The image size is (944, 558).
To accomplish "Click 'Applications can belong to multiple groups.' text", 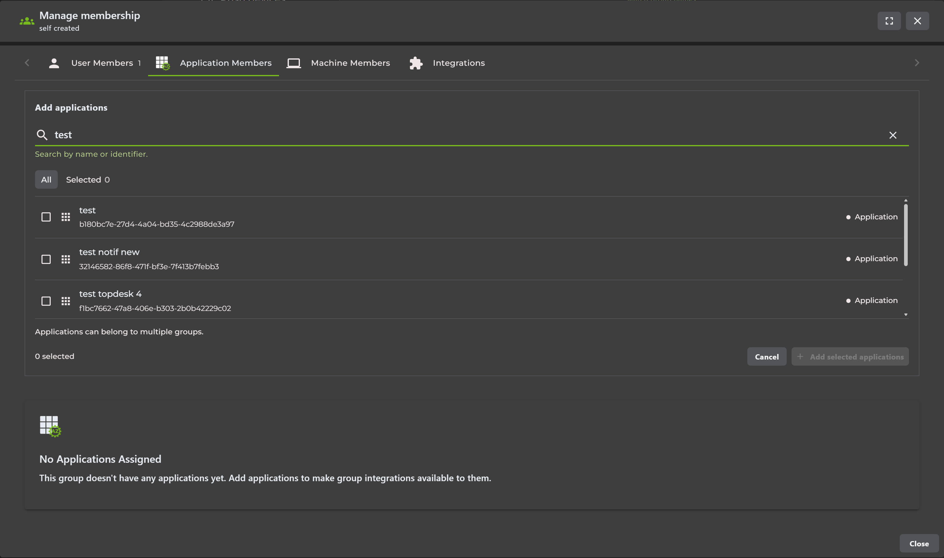I will point(119,332).
